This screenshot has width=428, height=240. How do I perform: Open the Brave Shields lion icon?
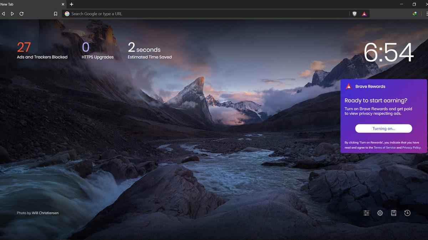(354, 14)
